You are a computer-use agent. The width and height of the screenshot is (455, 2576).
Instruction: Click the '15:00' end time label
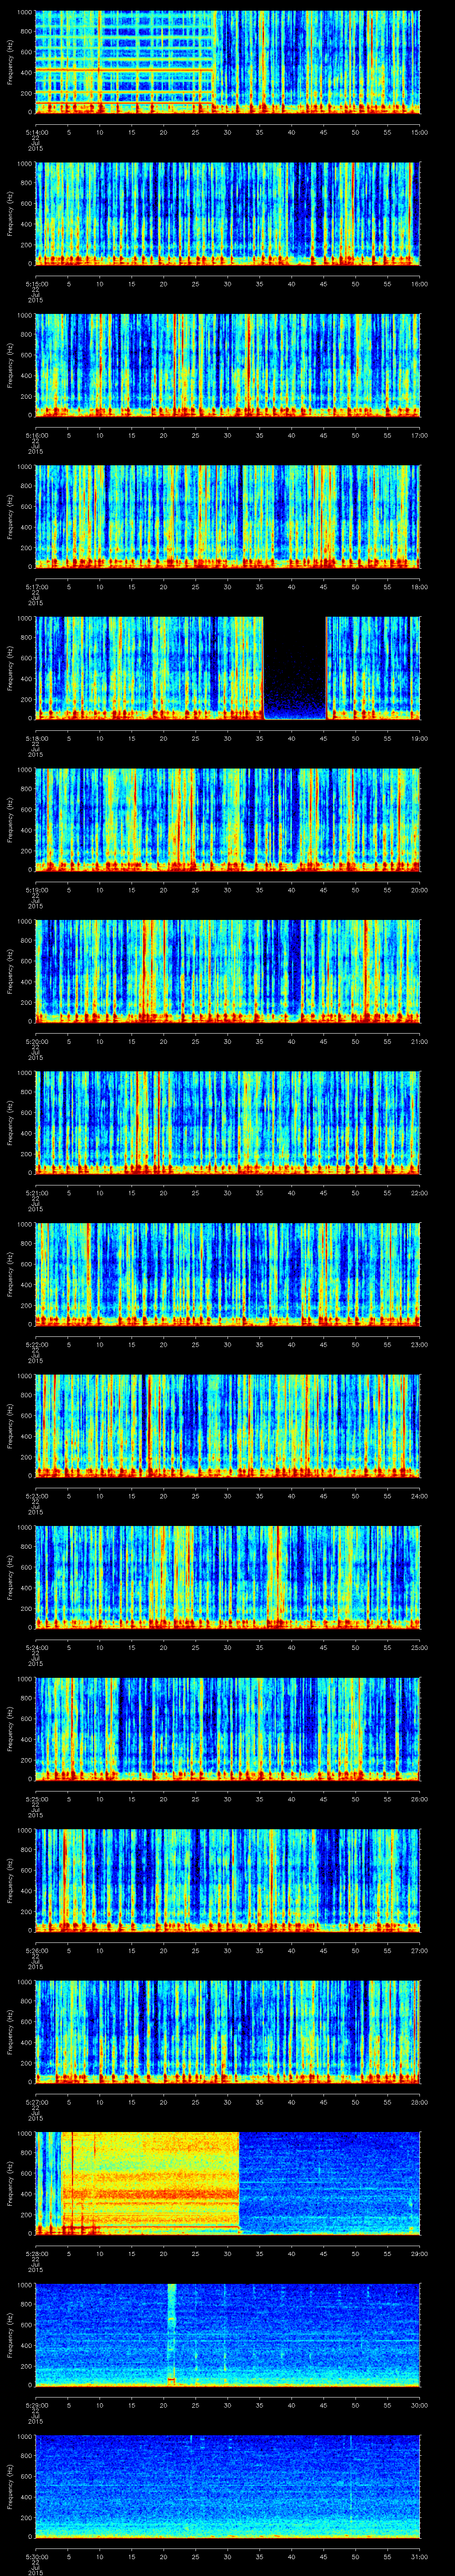(419, 132)
